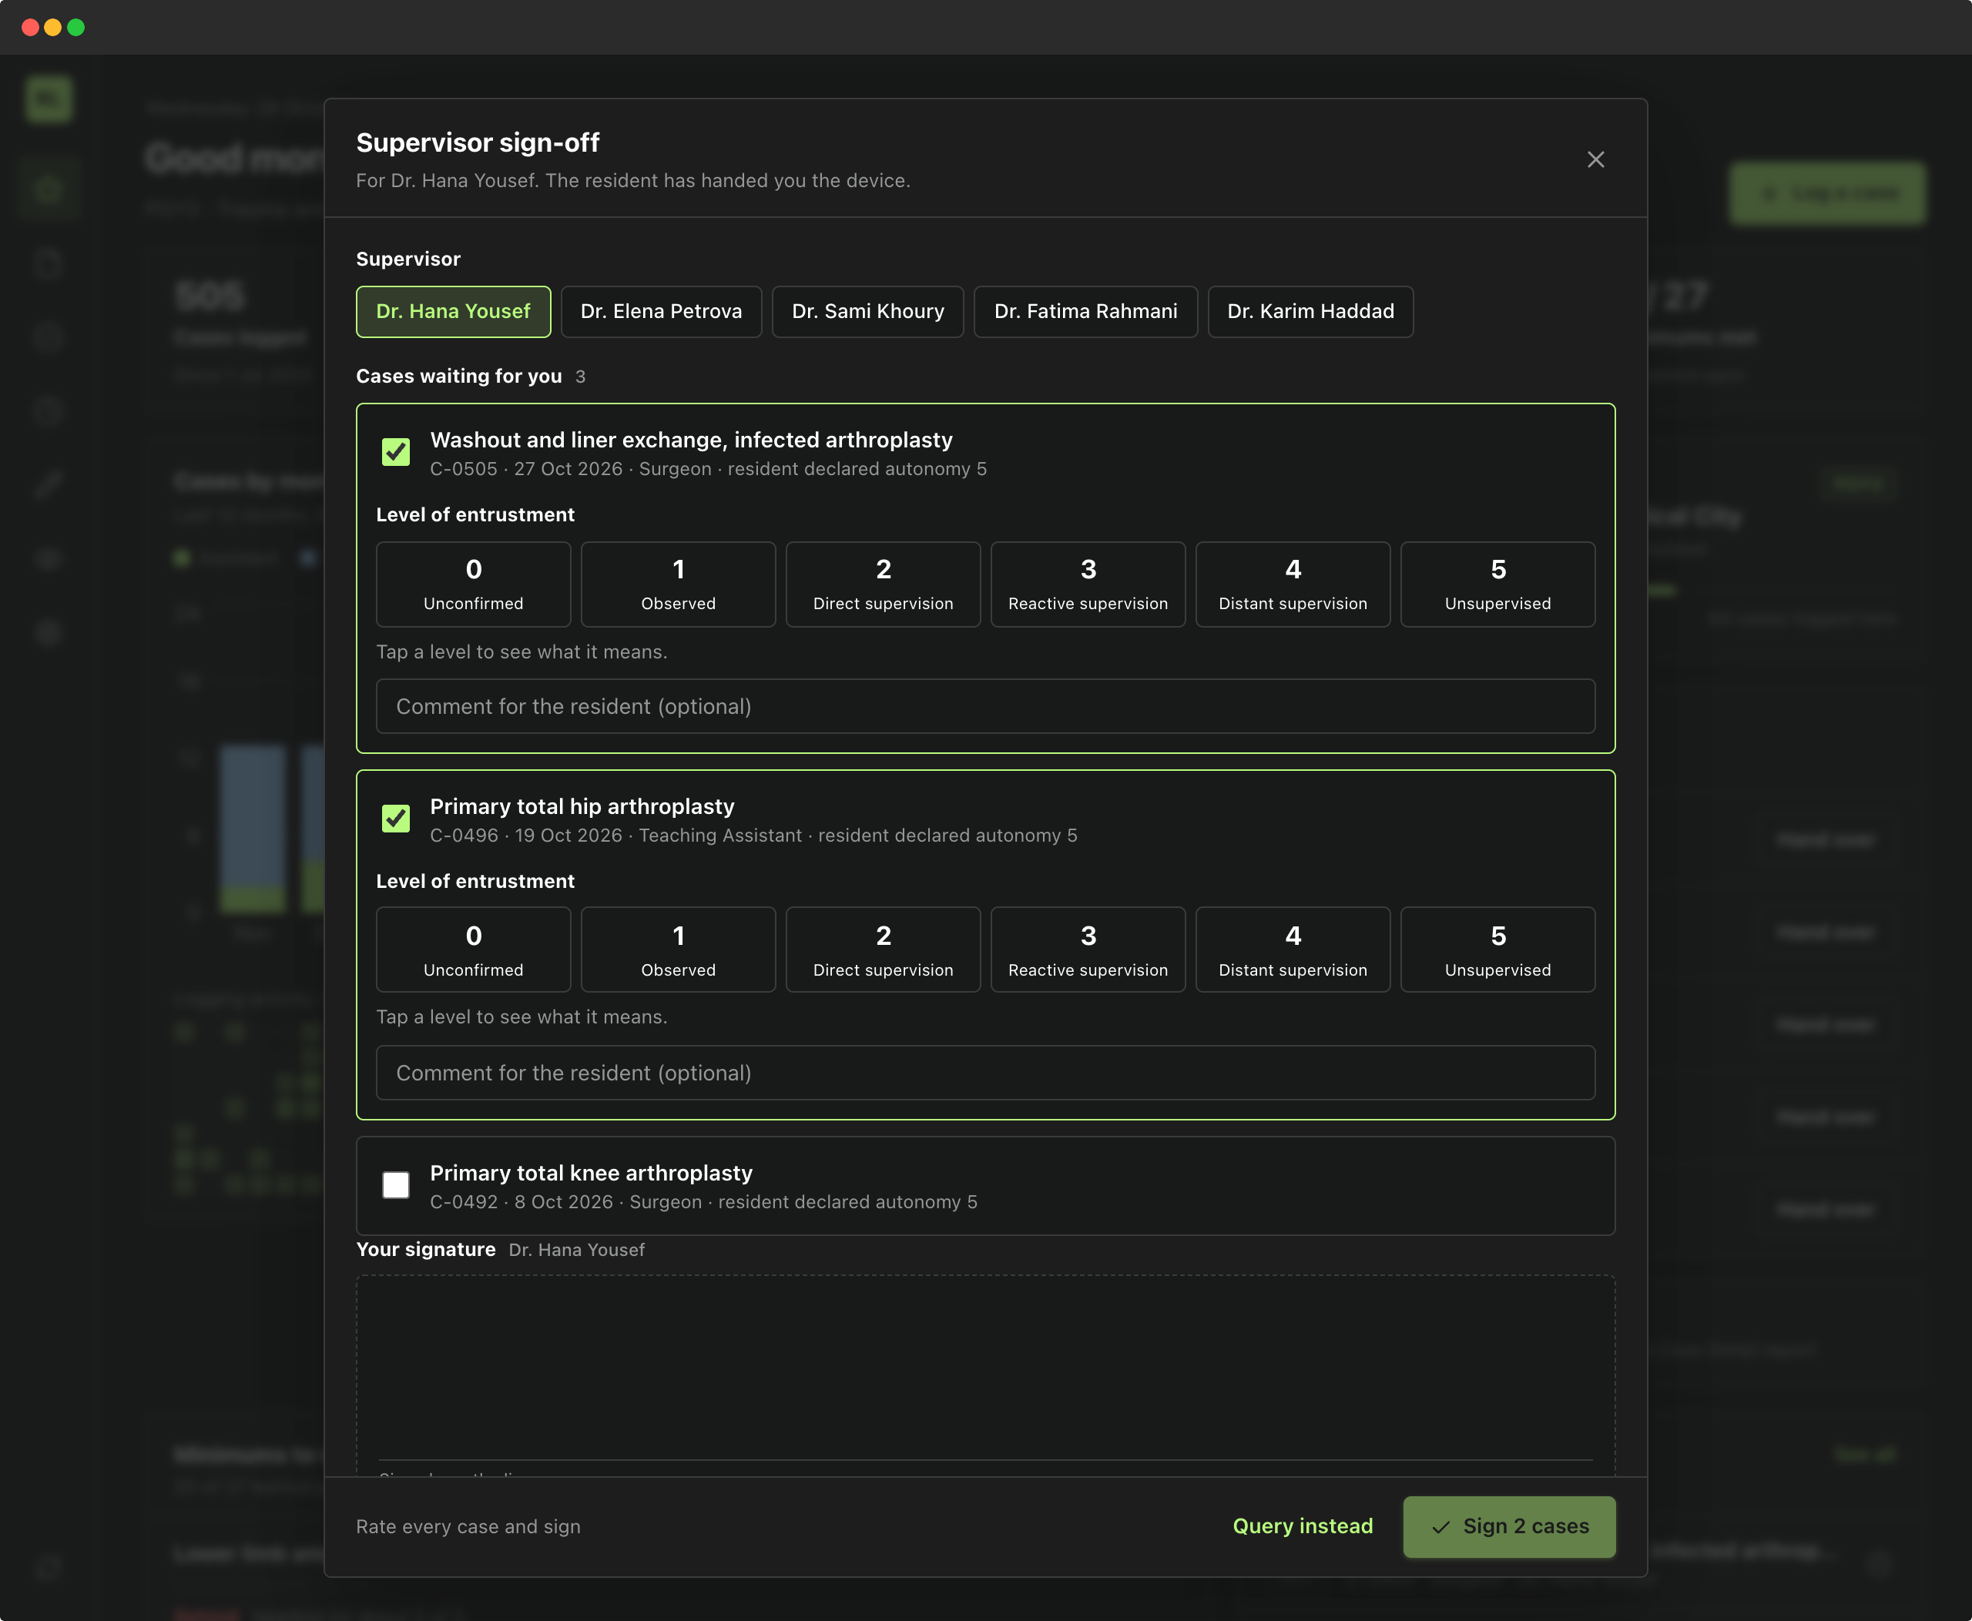This screenshot has height=1621, width=1972.
Task: Rate case C-0496 level 0 Unconfirmed
Action: [x=474, y=949]
